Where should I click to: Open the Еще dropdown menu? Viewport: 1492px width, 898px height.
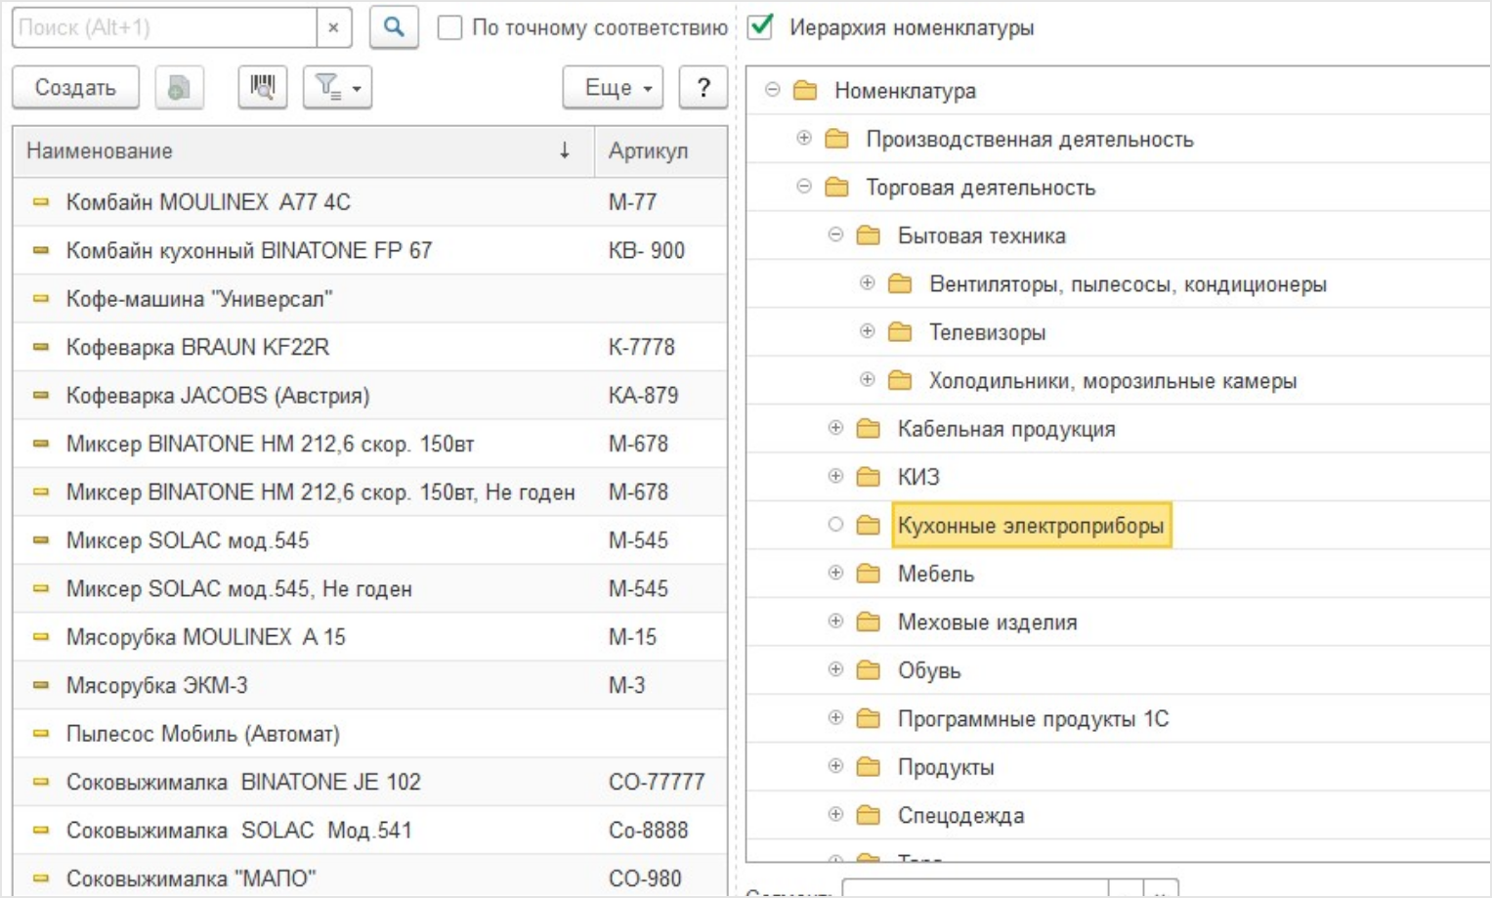coord(613,88)
